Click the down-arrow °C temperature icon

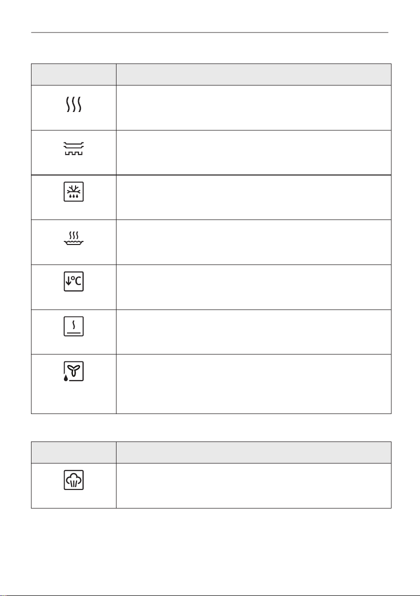73,281
